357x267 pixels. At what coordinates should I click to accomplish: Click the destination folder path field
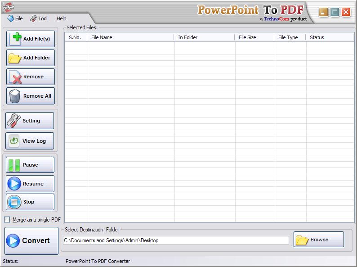[176, 240]
